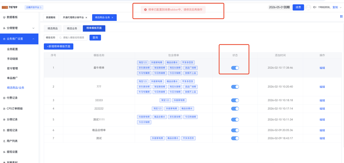Switch to the 精选商品 tab

coord(53,28)
